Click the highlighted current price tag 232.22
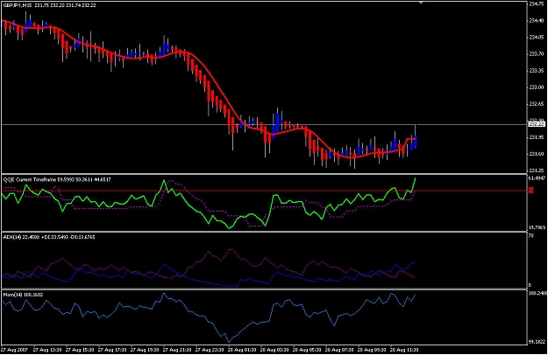This screenshot has width=548, height=355. tap(537, 124)
